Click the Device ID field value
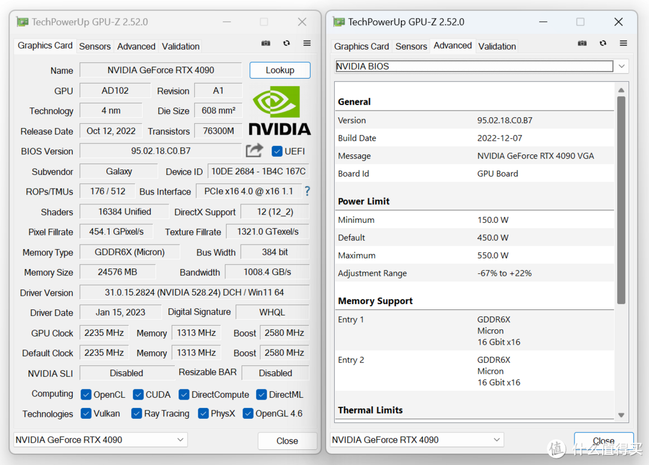 tap(258, 171)
